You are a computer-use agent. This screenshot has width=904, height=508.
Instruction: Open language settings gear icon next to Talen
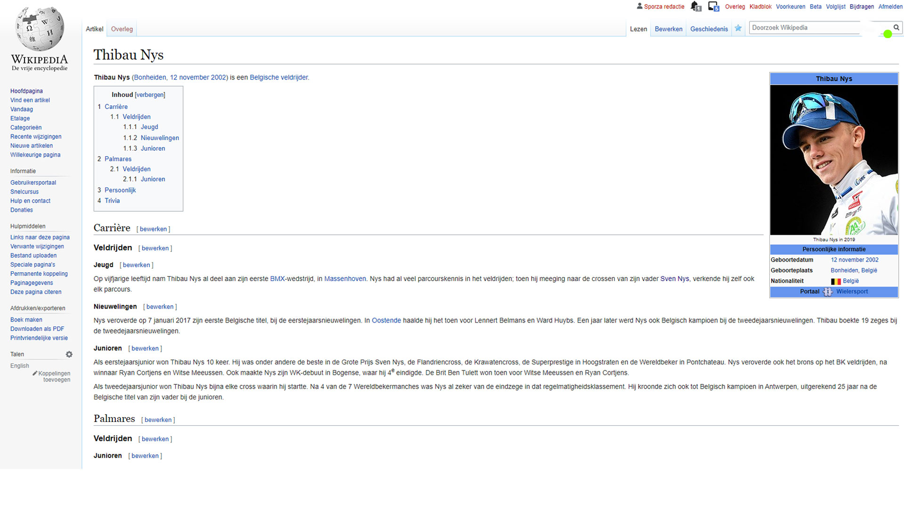pos(69,354)
